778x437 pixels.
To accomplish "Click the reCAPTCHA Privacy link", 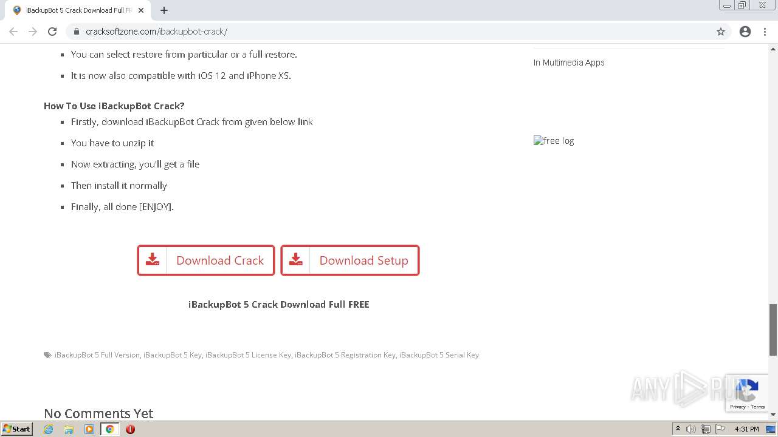I will coord(737,407).
